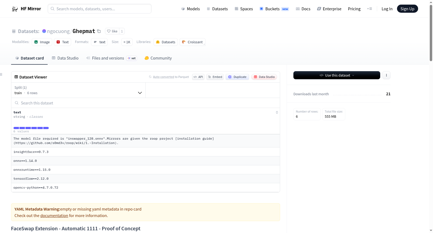Image resolution: width=433 pixels, height=233 pixels.
Task: Click the Duplicate button
Action: (x=237, y=77)
